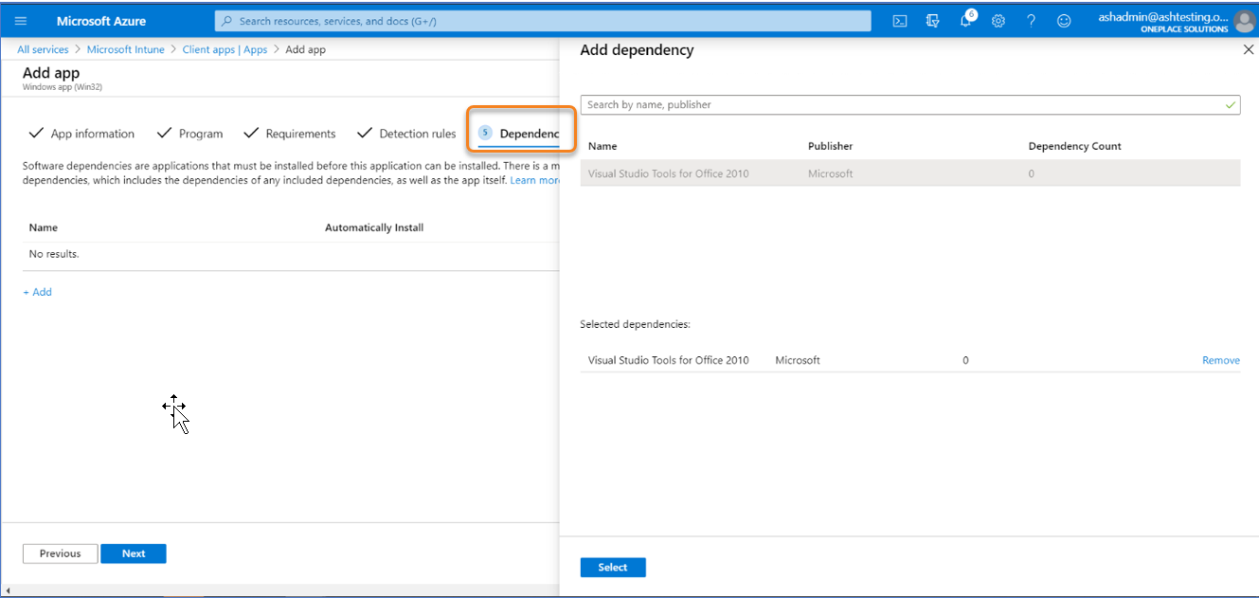Click the Previous button

60,553
